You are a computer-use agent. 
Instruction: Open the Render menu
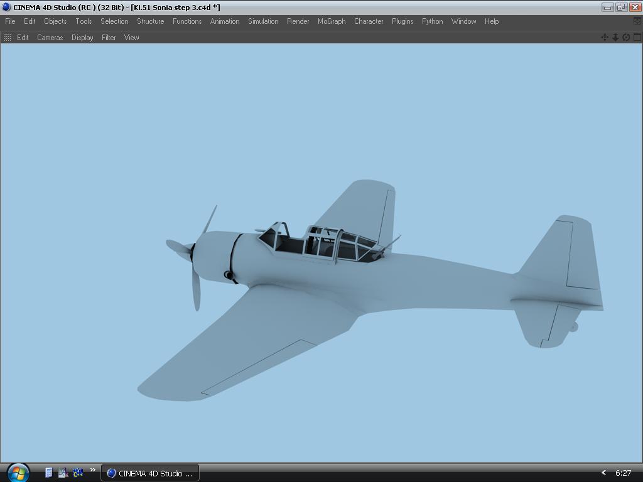coord(298,21)
